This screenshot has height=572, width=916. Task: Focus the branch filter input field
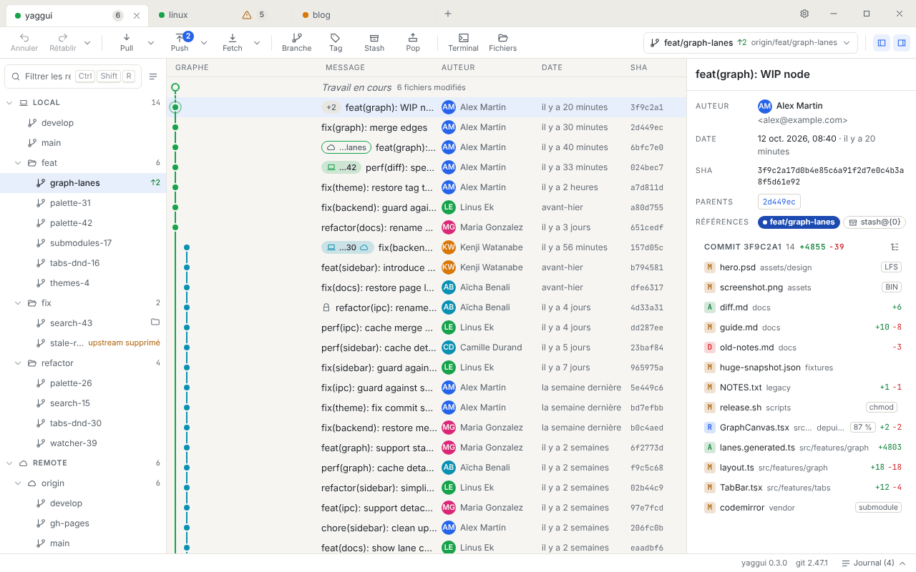pos(72,77)
